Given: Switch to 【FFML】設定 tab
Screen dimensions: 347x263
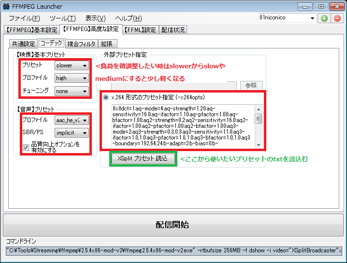Looking at the screenshot, I should tap(140, 30).
